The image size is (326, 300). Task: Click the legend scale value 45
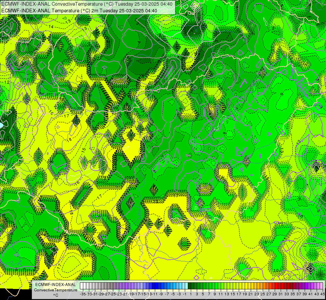pos(322,294)
